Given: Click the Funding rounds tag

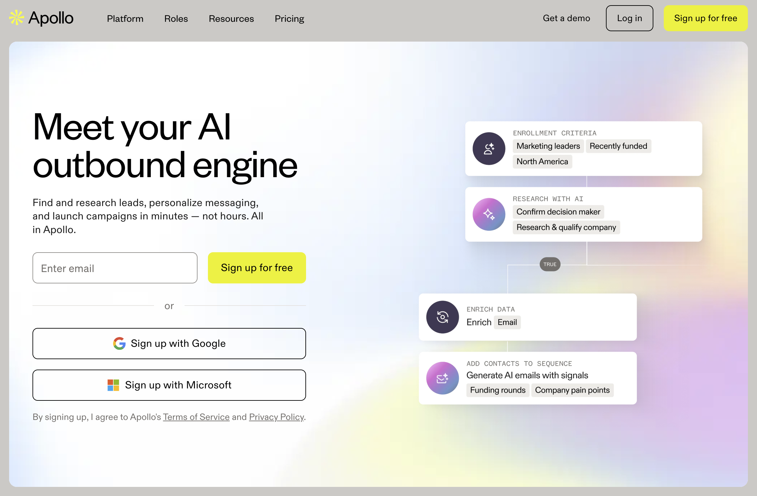Looking at the screenshot, I should coord(498,390).
